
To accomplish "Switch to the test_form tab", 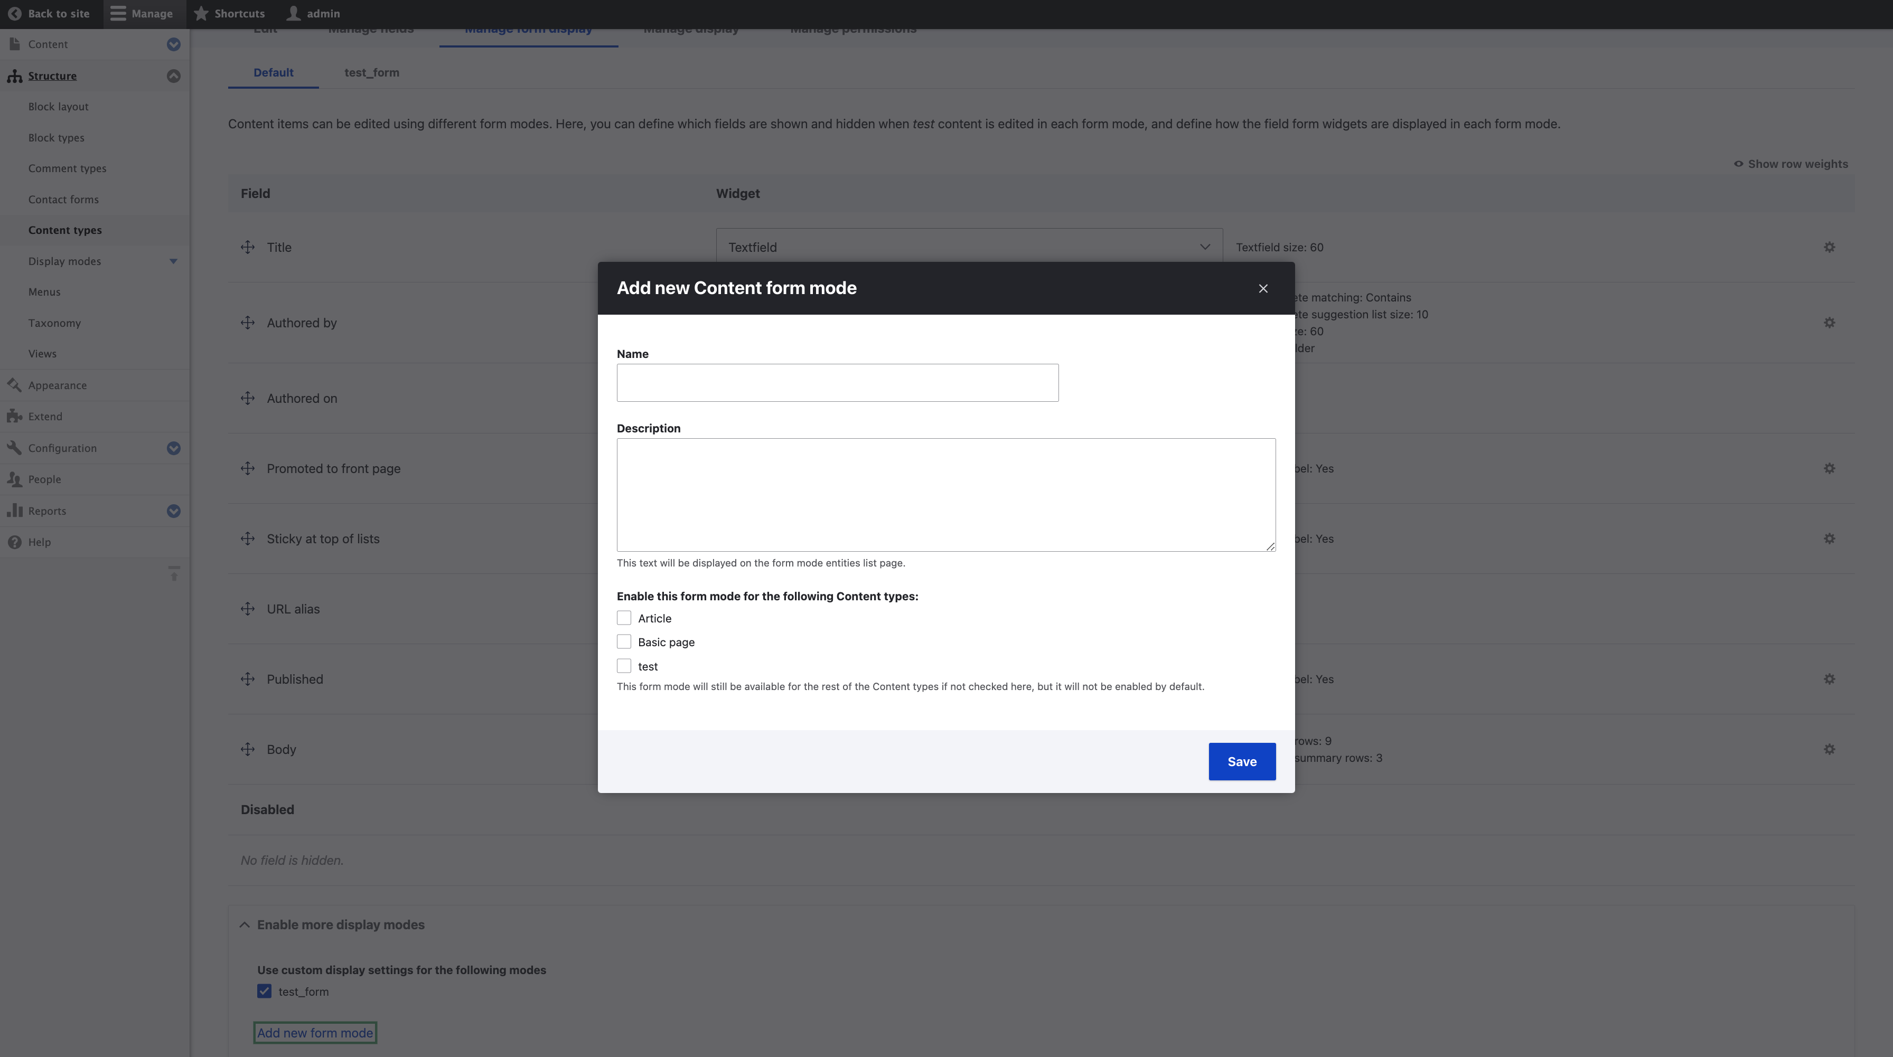I will pyautogui.click(x=371, y=72).
